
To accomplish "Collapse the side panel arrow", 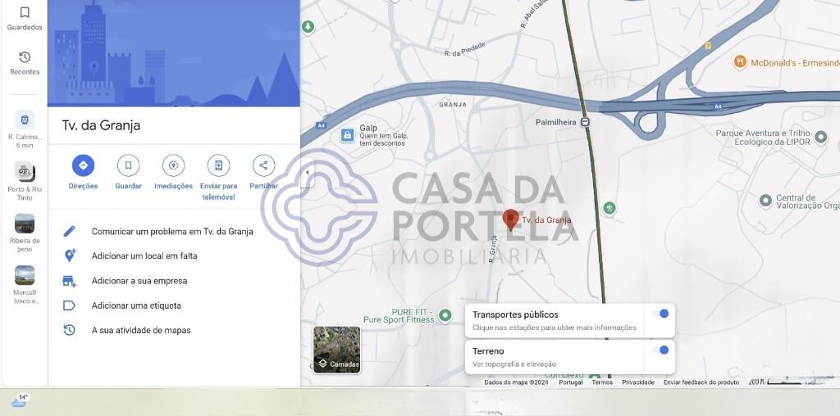I will click(x=307, y=172).
